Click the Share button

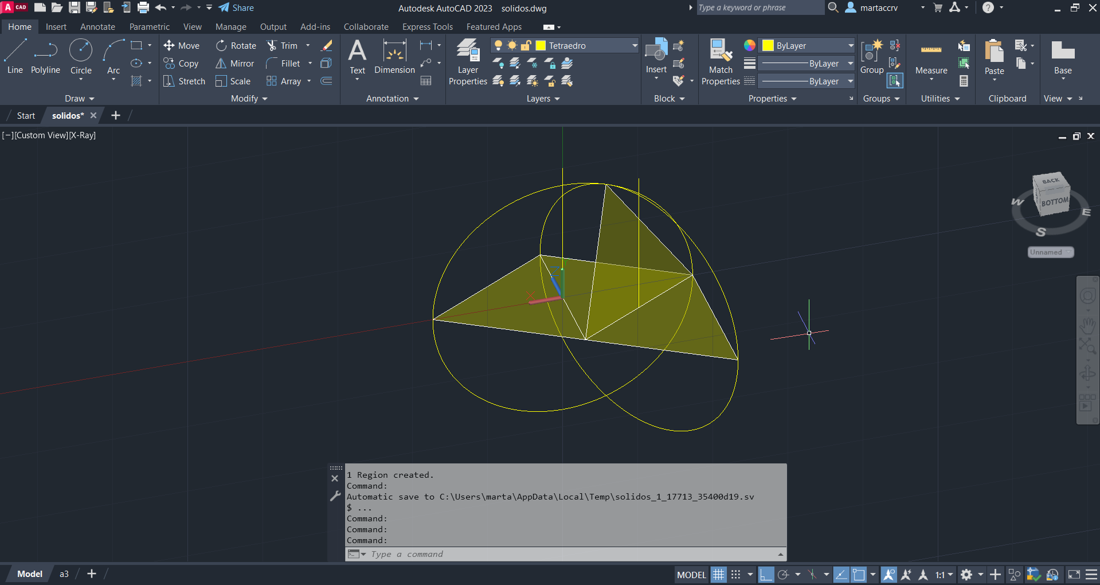point(237,8)
